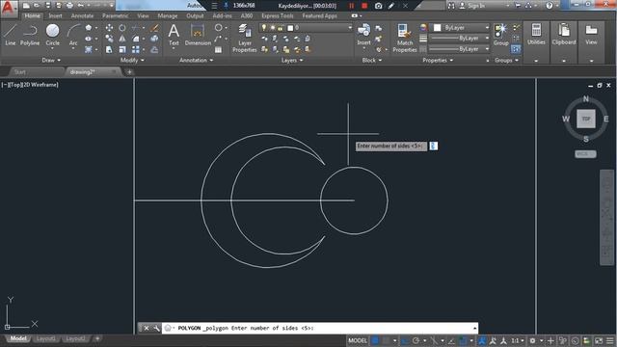Click the Scale tool icon
The image size is (617, 347).
coord(122,49)
